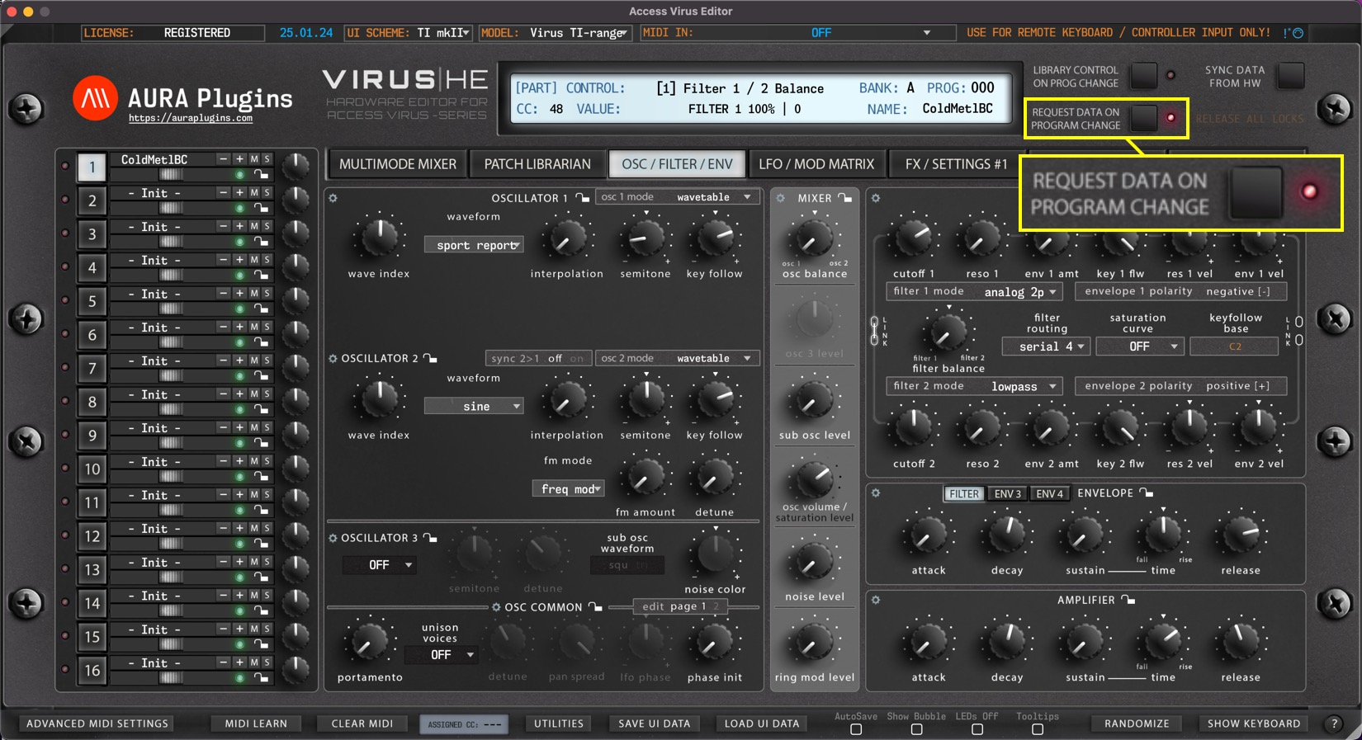This screenshot has width=1362, height=740.
Task: Click the Envelope section lock icon
Action: pos(1147,493)
